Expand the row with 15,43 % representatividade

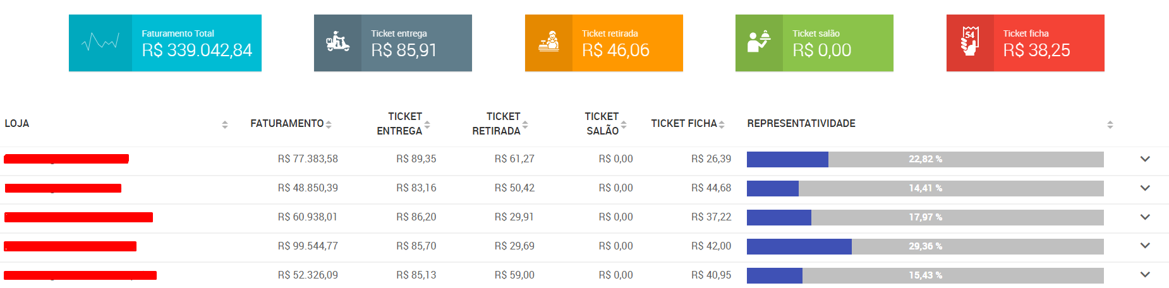point(1145,275)
